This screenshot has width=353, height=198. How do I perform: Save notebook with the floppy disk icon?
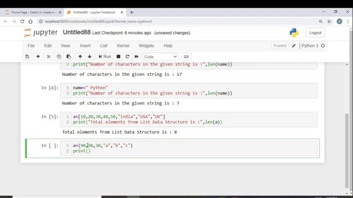point(27,57)
